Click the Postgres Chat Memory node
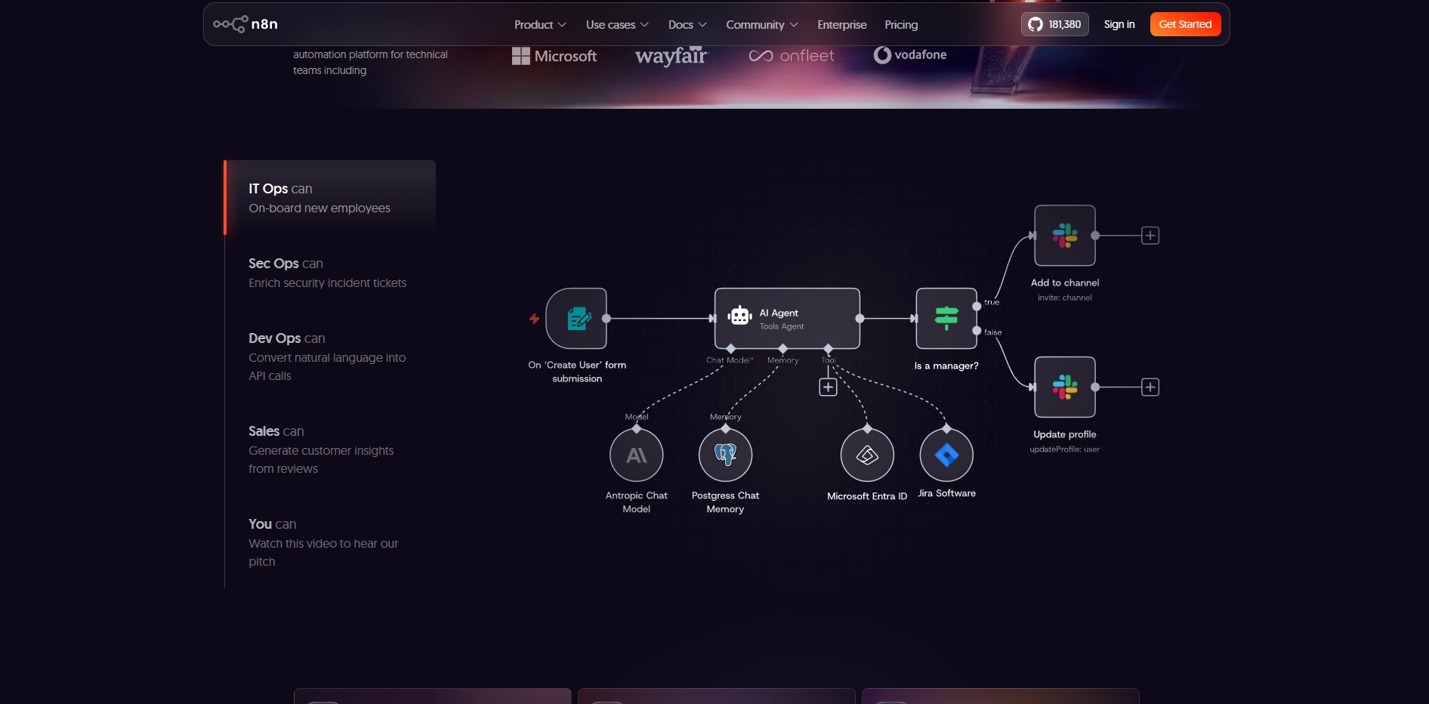Screen dimensions: 1429x704 point(725,455)
